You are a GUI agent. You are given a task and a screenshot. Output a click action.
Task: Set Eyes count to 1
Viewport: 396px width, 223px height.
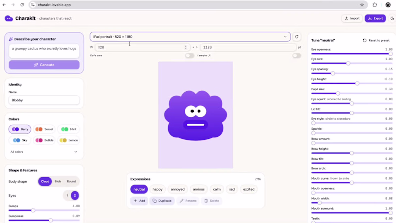tap(67, 195)
